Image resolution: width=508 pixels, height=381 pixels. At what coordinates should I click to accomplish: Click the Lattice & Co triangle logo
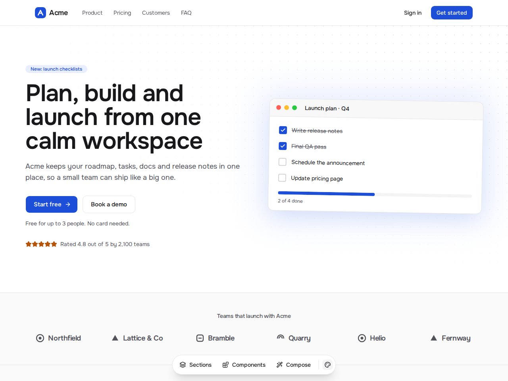tap(115, 338)
